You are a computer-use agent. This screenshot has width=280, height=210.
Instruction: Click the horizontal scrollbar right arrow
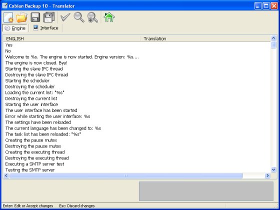click(x=267, y=175)
